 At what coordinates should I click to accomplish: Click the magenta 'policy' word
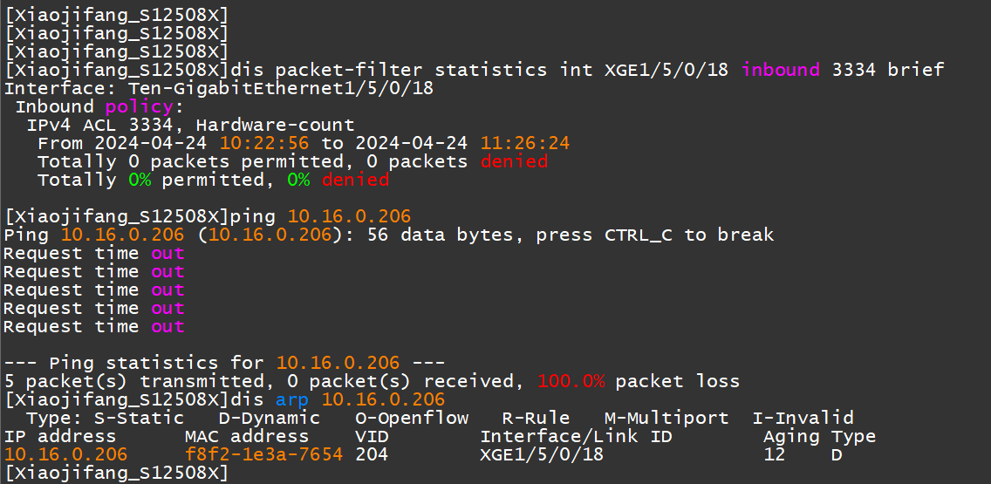[139, 106]
